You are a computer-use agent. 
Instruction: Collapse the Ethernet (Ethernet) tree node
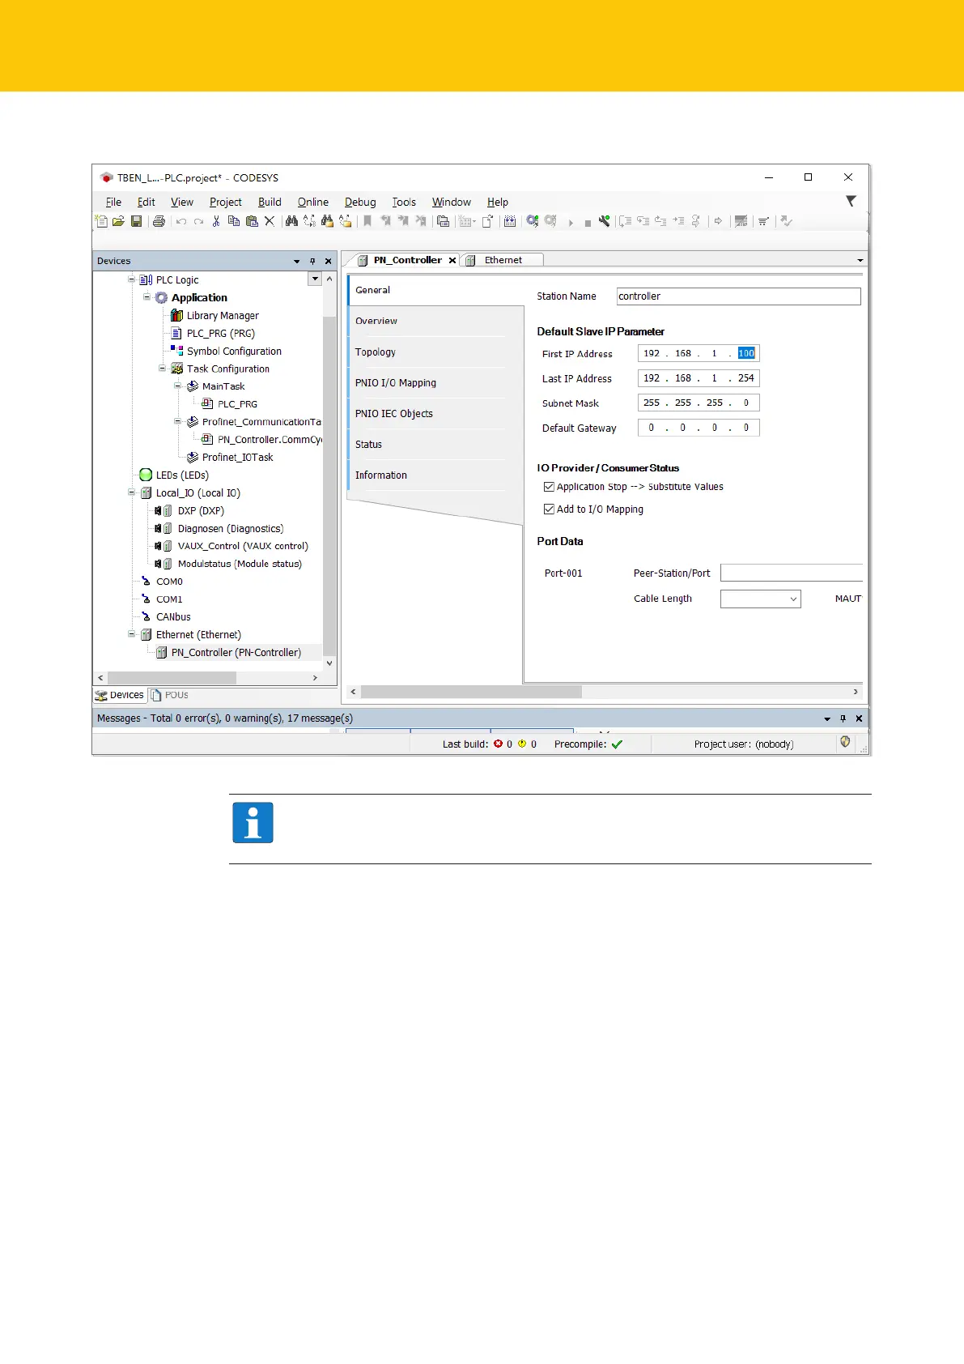[x=131, y=634]
